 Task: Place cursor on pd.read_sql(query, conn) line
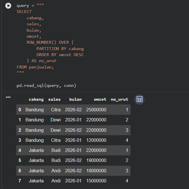(x=46, y=85)
